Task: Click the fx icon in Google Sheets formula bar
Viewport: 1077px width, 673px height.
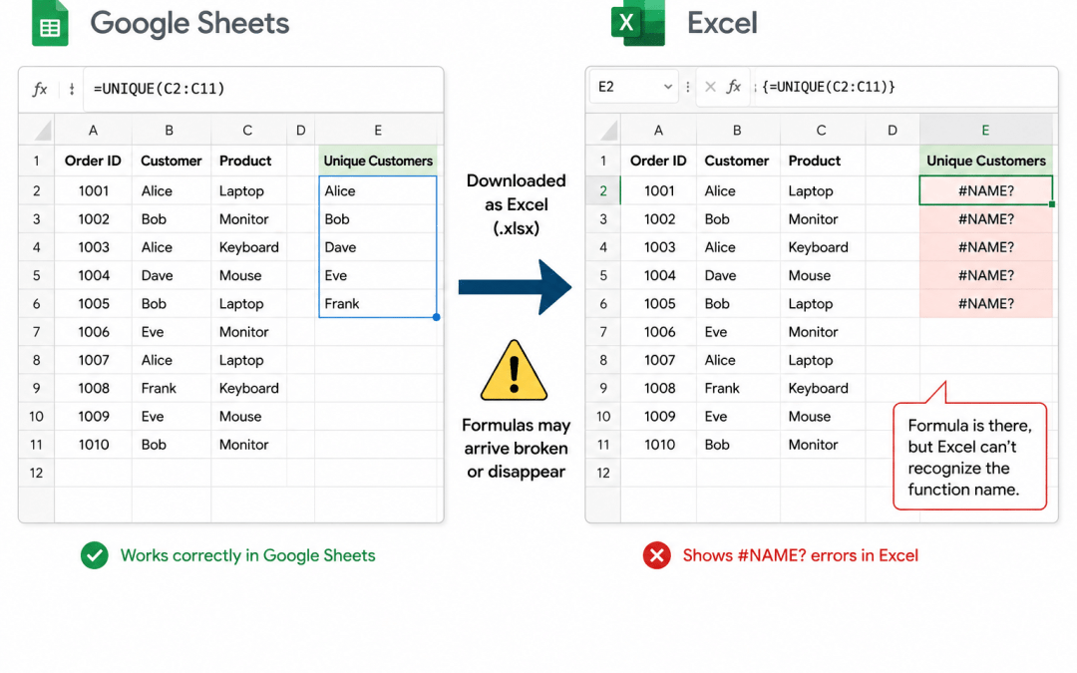Action: point(40,89)
